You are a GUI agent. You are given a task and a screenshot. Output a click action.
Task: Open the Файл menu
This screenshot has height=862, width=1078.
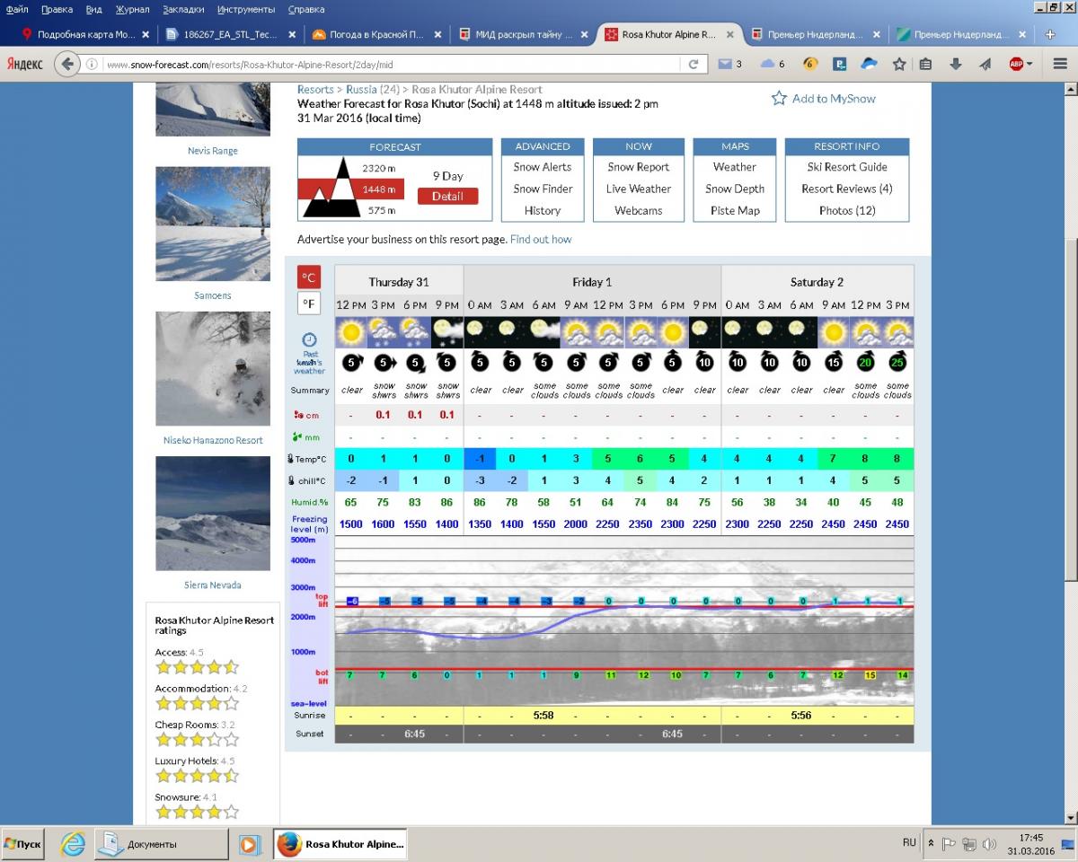click(x=16, y=9)
